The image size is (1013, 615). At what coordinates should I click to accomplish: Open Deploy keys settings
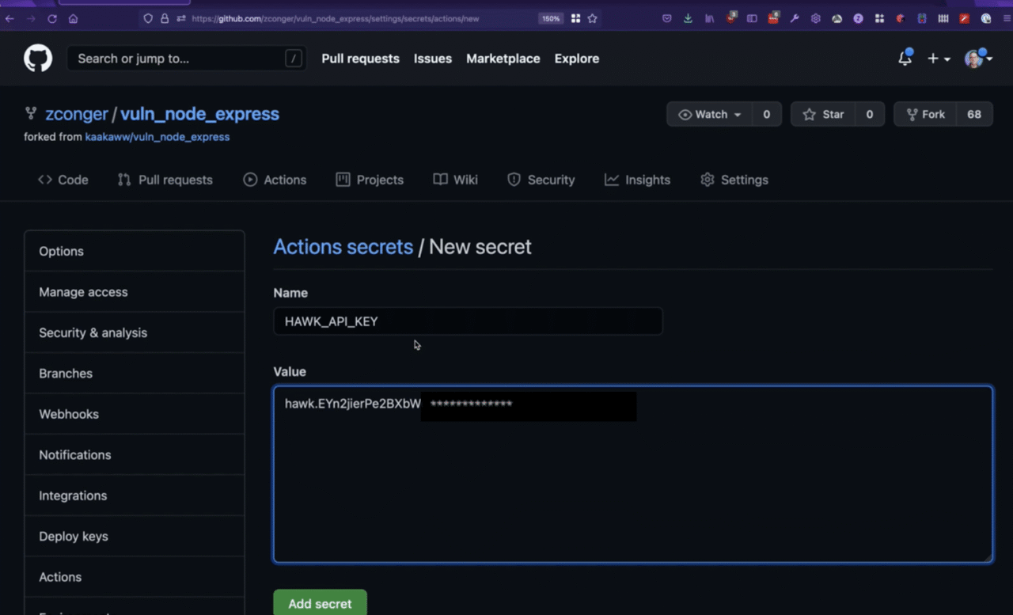[x=135, y=537]
